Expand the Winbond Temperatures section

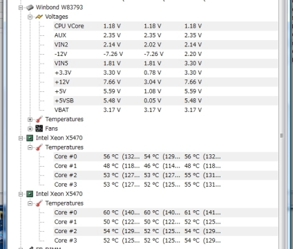pos(30,120)
